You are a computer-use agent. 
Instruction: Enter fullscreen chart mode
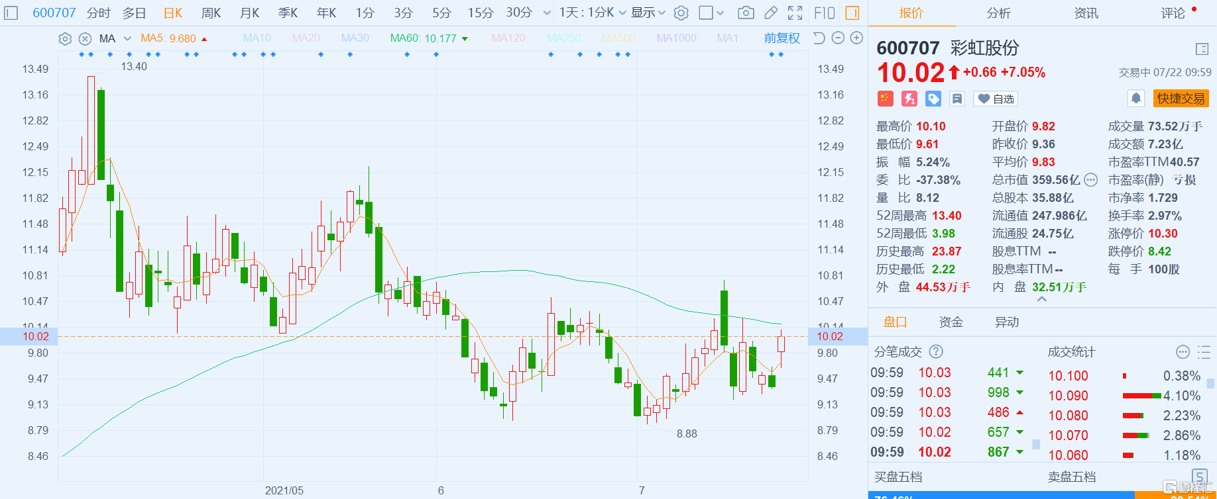tap(795, 13)
